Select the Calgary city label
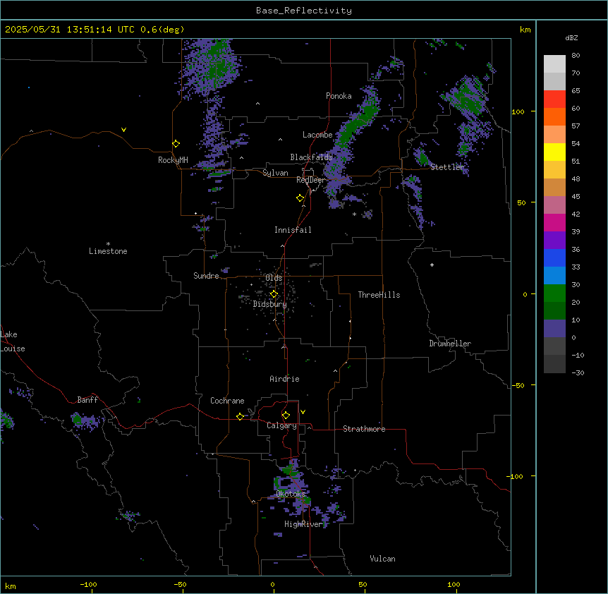This screenshot has width=608, height=594. pos(281,425)
